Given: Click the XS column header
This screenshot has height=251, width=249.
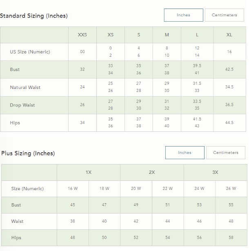Looking at the screenshot, I should pyautogui.click(x=111, y=35).
